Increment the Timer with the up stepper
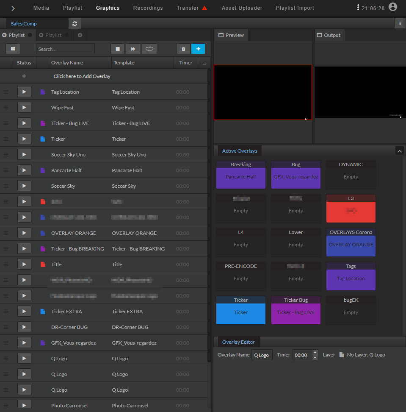406x412 pixels. 314,352
